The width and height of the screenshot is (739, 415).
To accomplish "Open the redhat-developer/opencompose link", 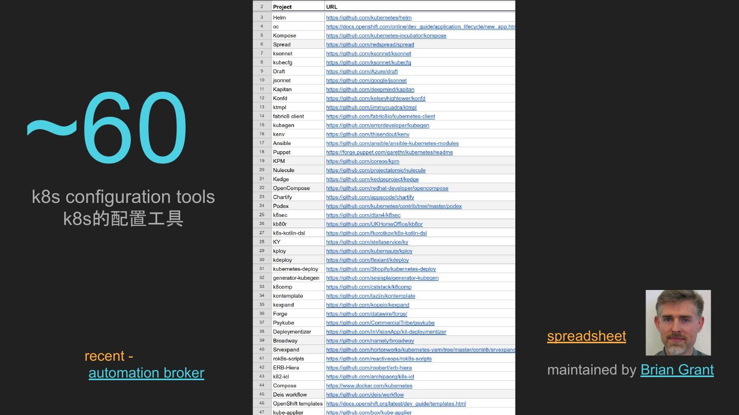I will pos(387,188).
